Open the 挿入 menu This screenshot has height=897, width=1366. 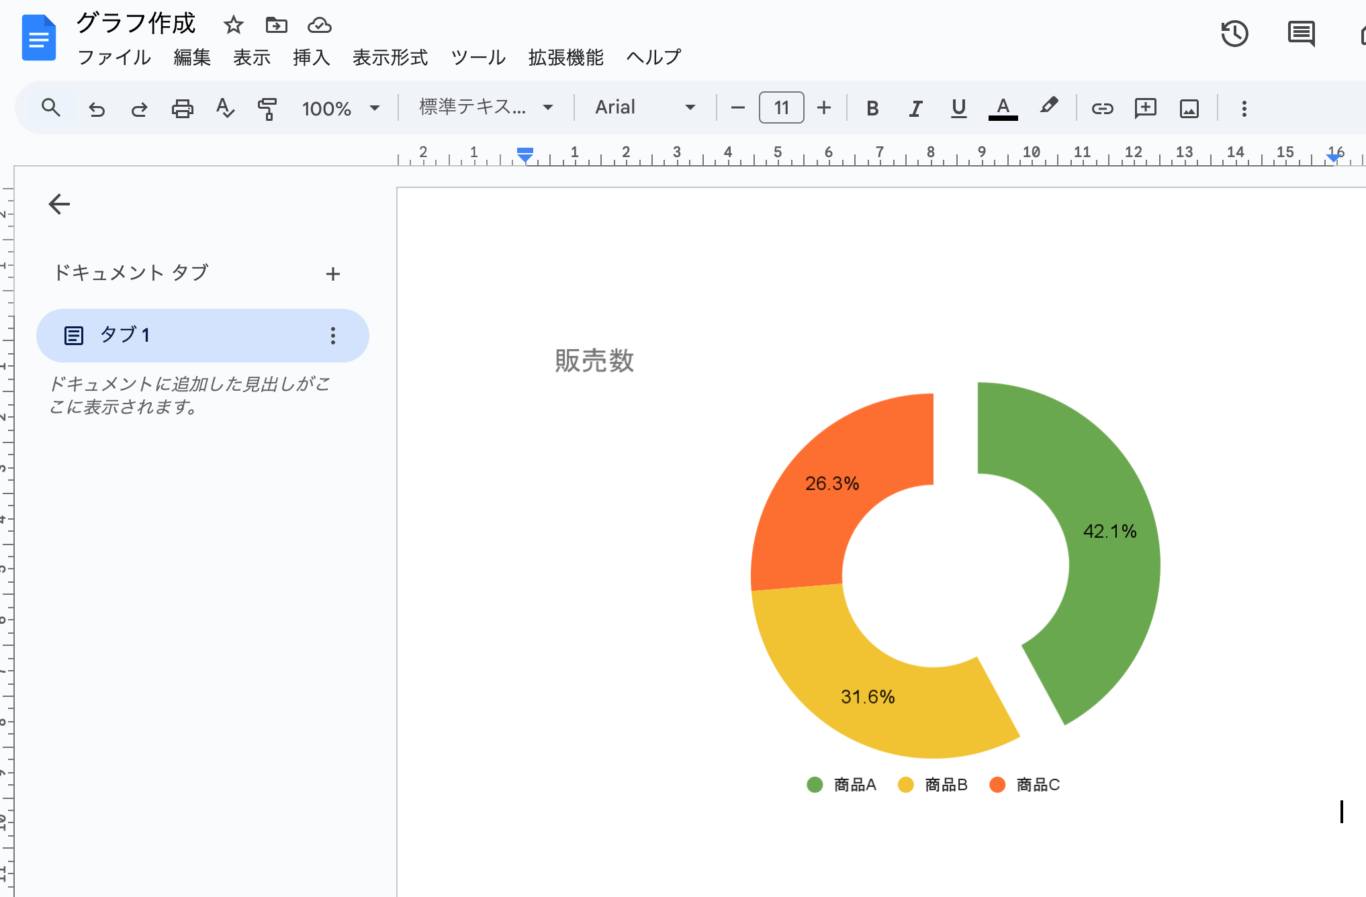tap(311, 58)
